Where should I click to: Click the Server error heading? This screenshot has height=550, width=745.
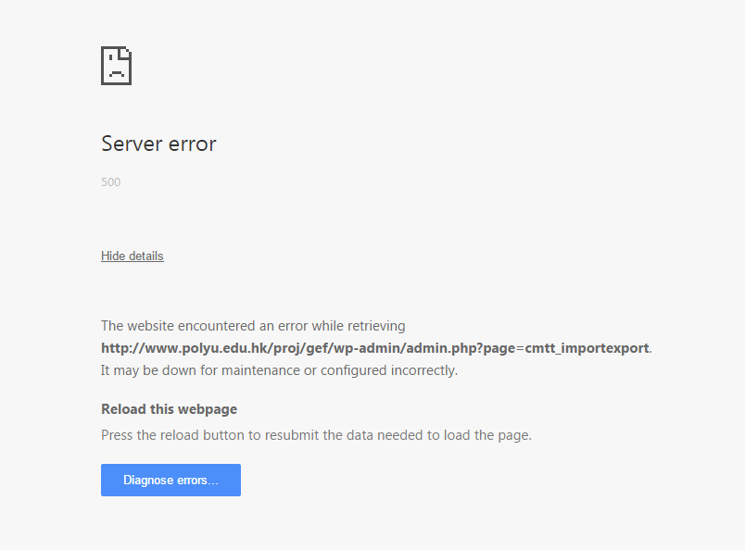tap(158, 144)
